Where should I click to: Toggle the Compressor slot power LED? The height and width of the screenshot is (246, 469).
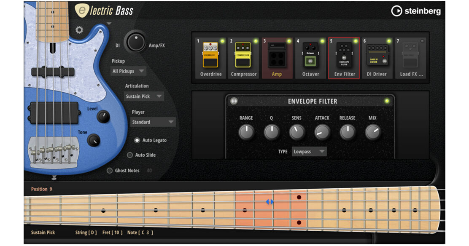coord(256,41)
